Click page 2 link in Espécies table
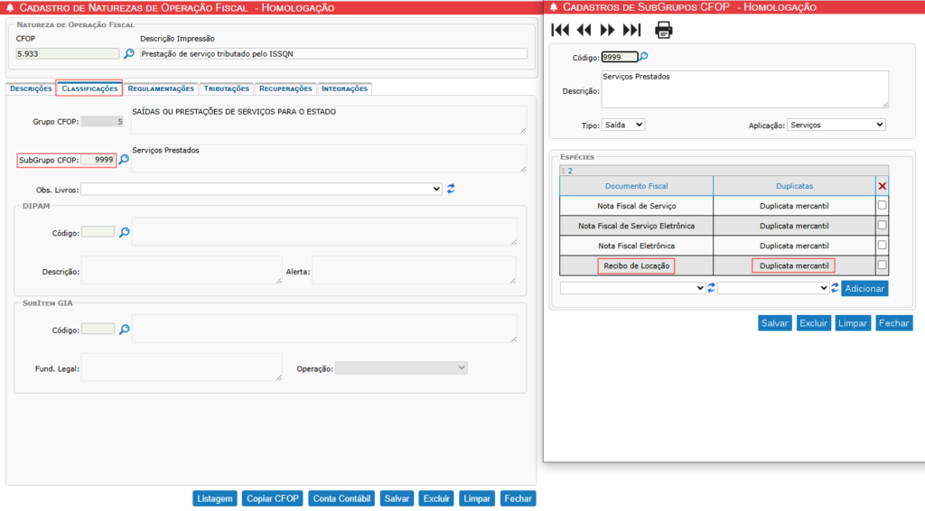The width and height of the screenshot is (925, 511). (x=570, y=171)
